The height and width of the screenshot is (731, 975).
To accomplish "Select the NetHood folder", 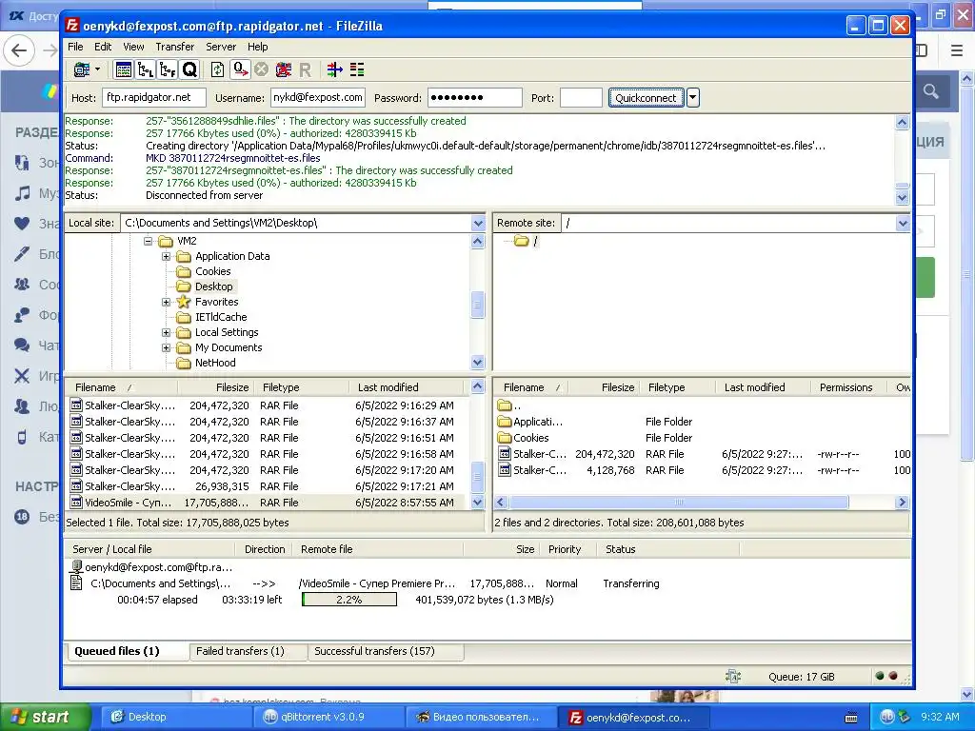I will (215, 363).
